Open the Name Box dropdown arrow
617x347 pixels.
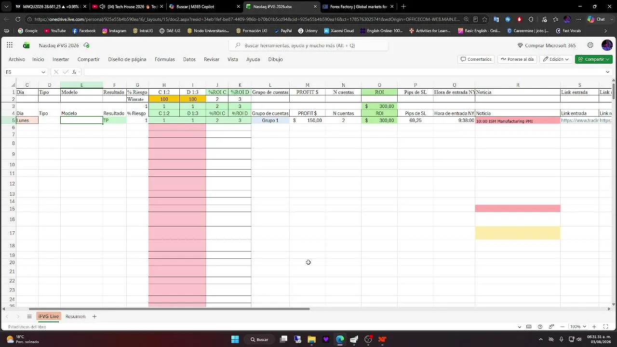coord(43,72)
